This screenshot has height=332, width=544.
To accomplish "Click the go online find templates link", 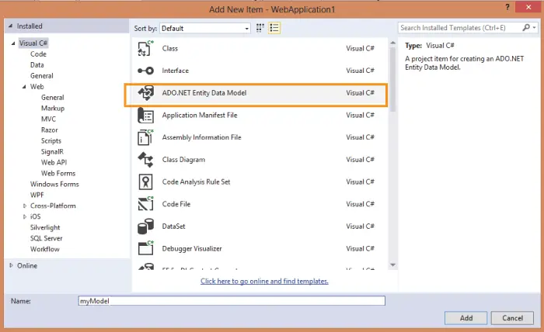I will point(264,281).
